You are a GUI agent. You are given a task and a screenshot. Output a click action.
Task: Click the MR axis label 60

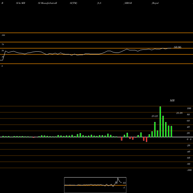[188, 121]
